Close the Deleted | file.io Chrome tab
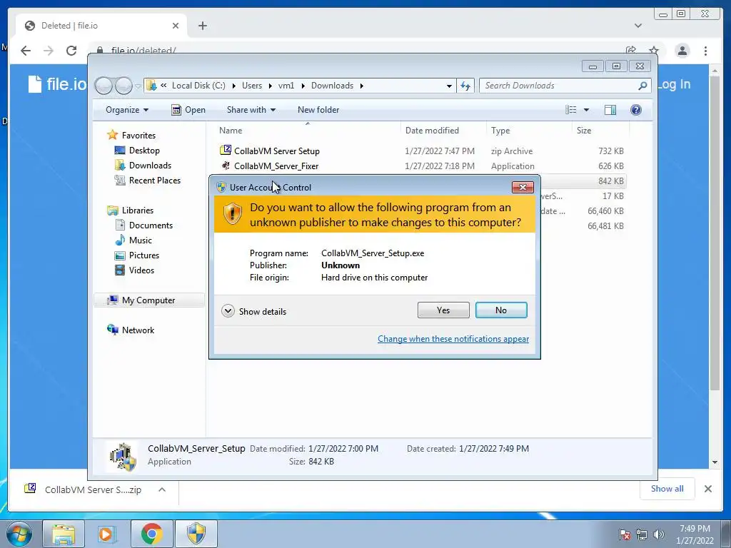This screenshot has height=548, width=731. (x=176, y=26)
